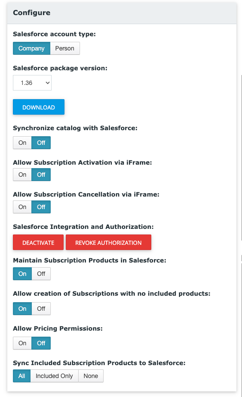Screen dimensions: 242x397
Task: Click REVOKE AUTHORIZATION button
Action: (x=108, y=243)
